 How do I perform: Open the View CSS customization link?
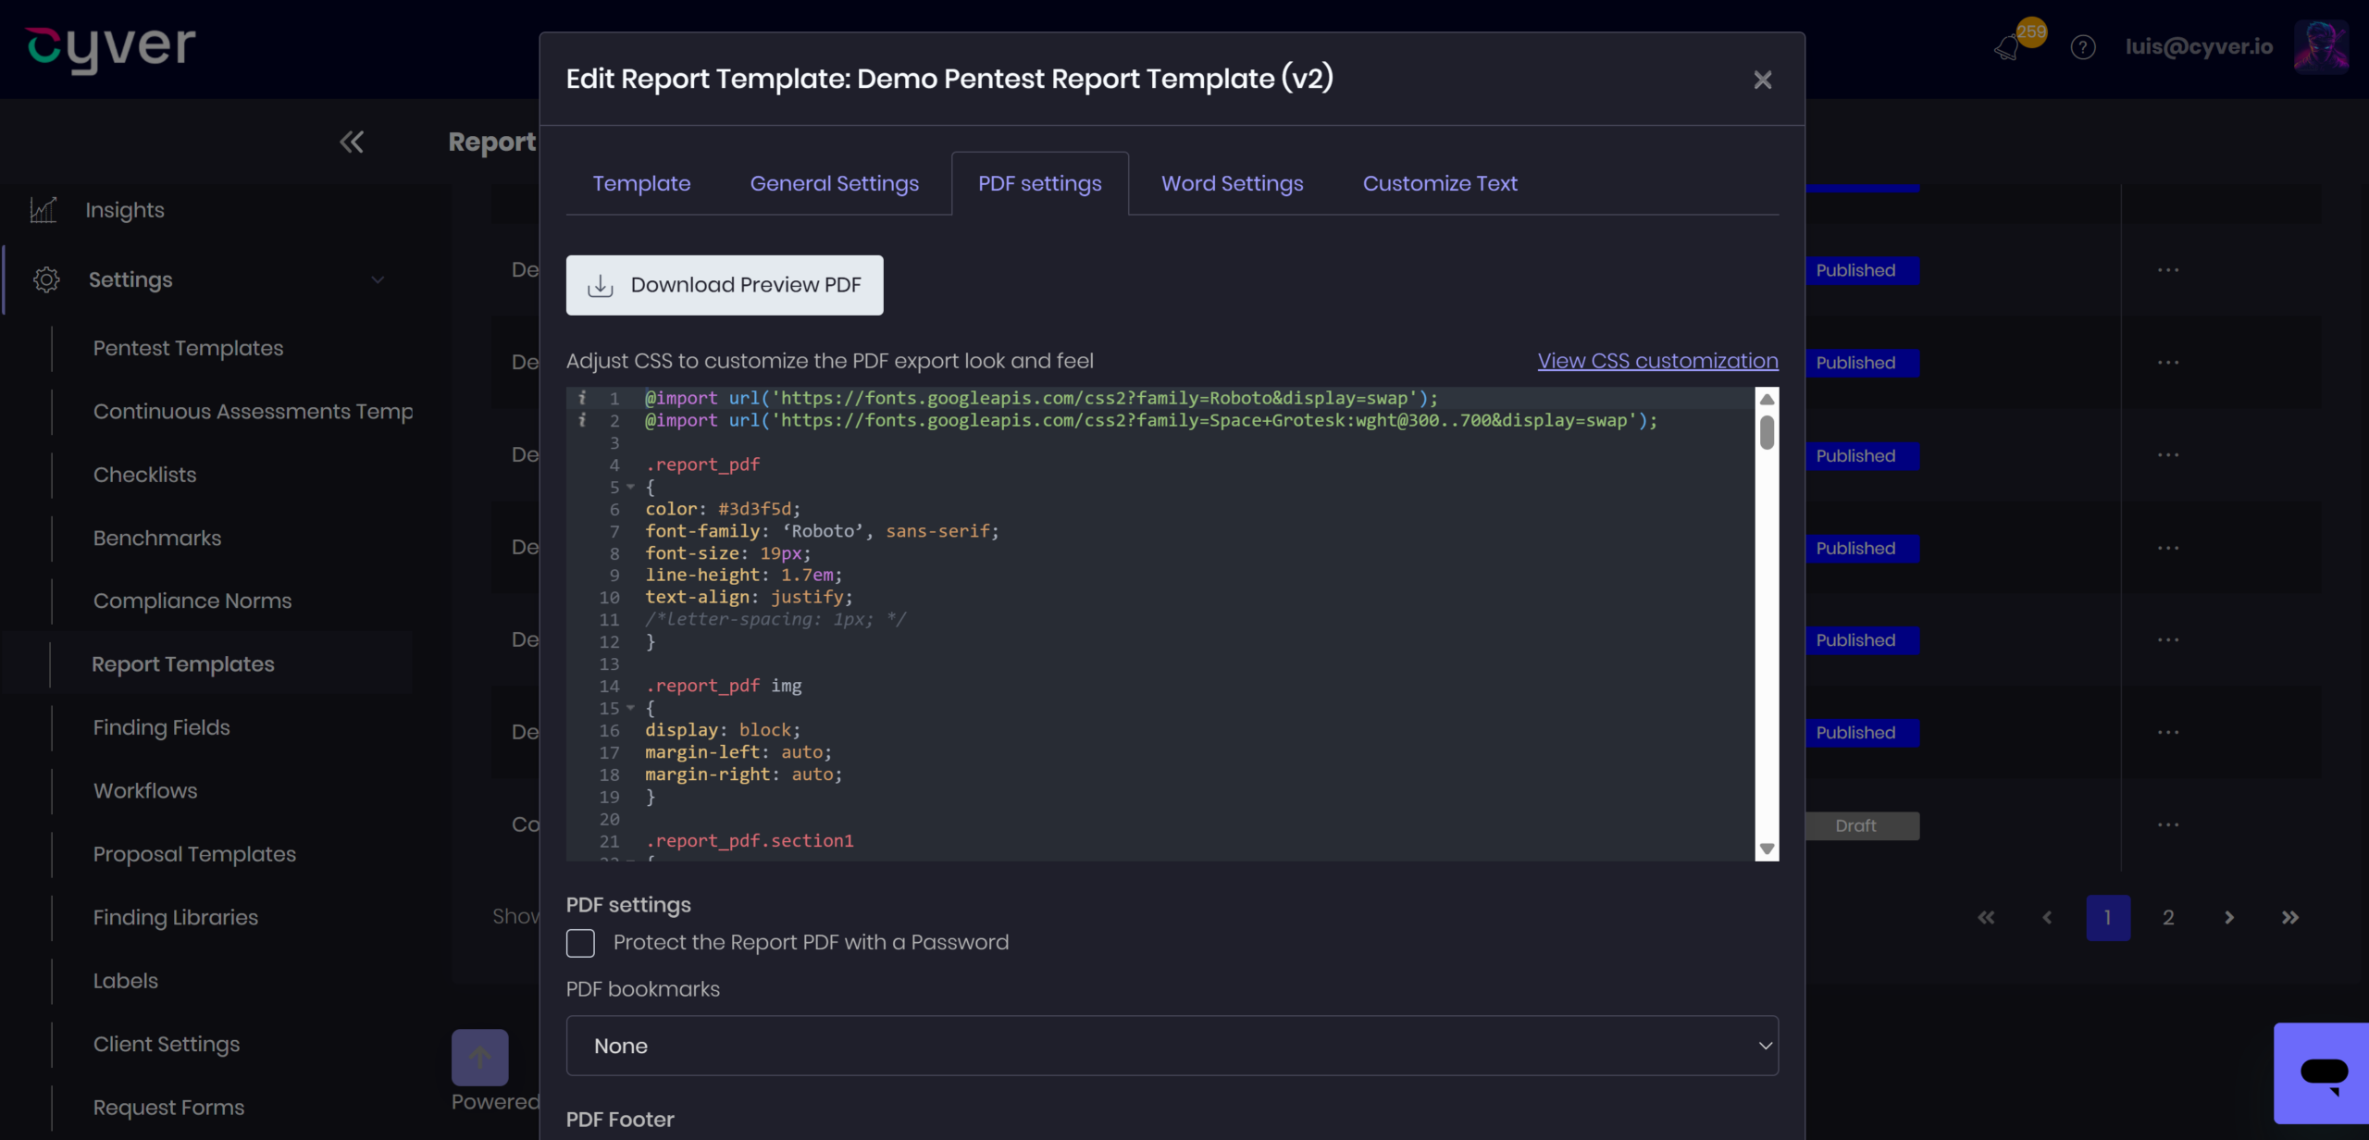click(1657, 361)
